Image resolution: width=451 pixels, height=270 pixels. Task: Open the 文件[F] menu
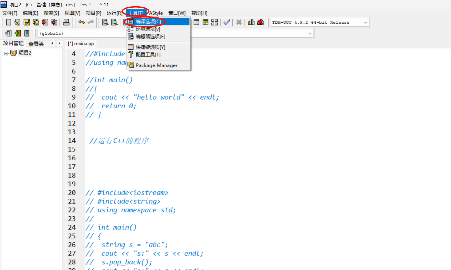(x=10, y=13)
